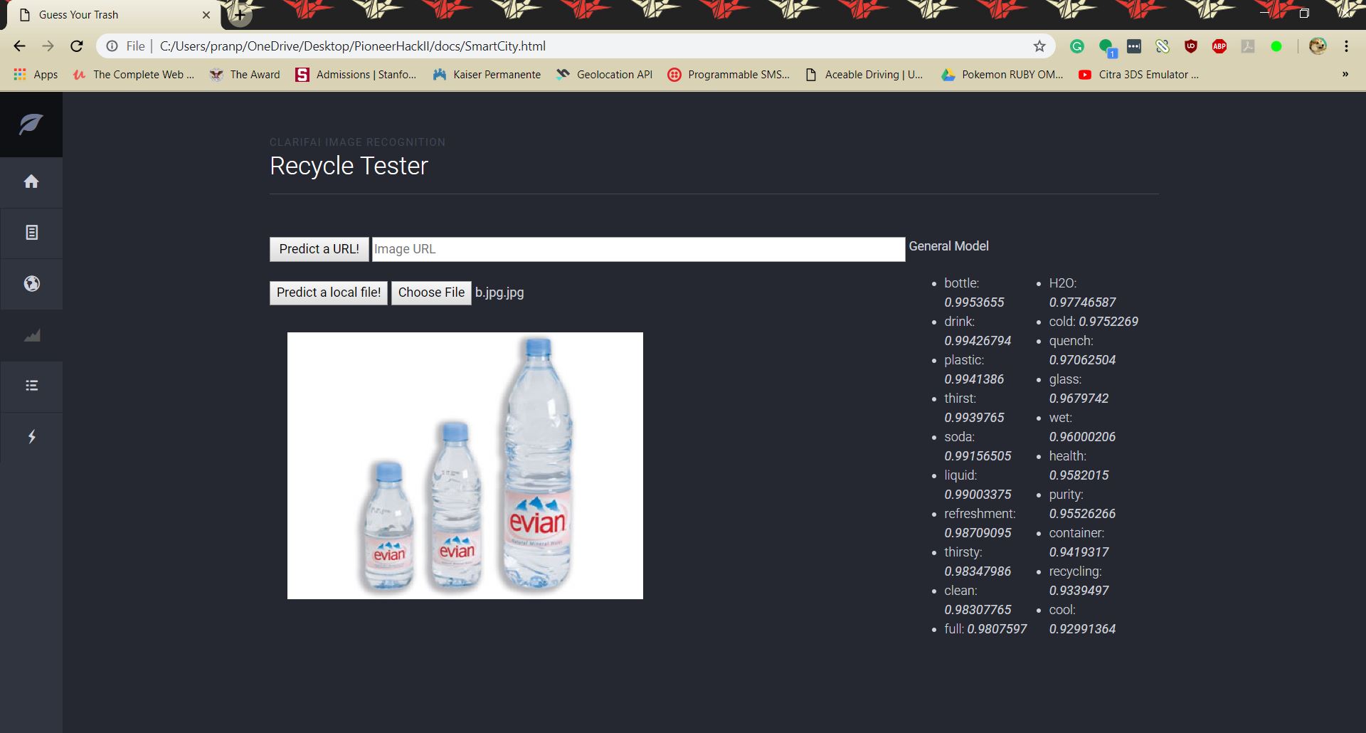Click the score value 0.9752269
Viewport: 1366px width, 733px height.
pyautogui.click(x=1108, y=322)
